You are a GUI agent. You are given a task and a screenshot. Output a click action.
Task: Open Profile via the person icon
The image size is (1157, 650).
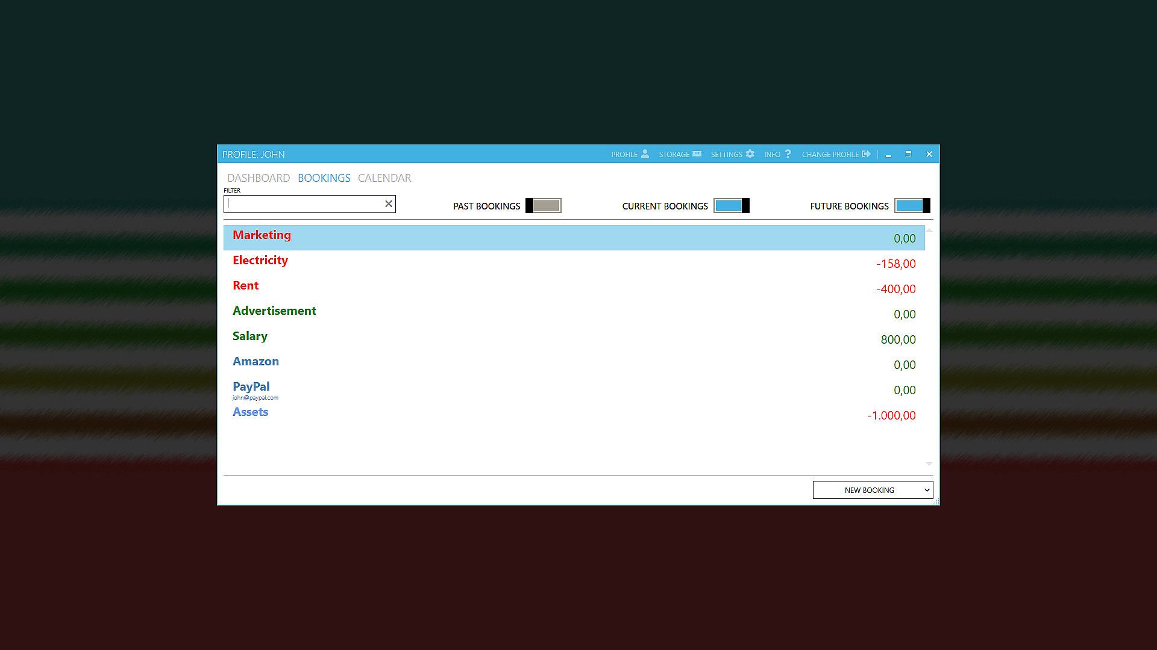coord(645,154)
